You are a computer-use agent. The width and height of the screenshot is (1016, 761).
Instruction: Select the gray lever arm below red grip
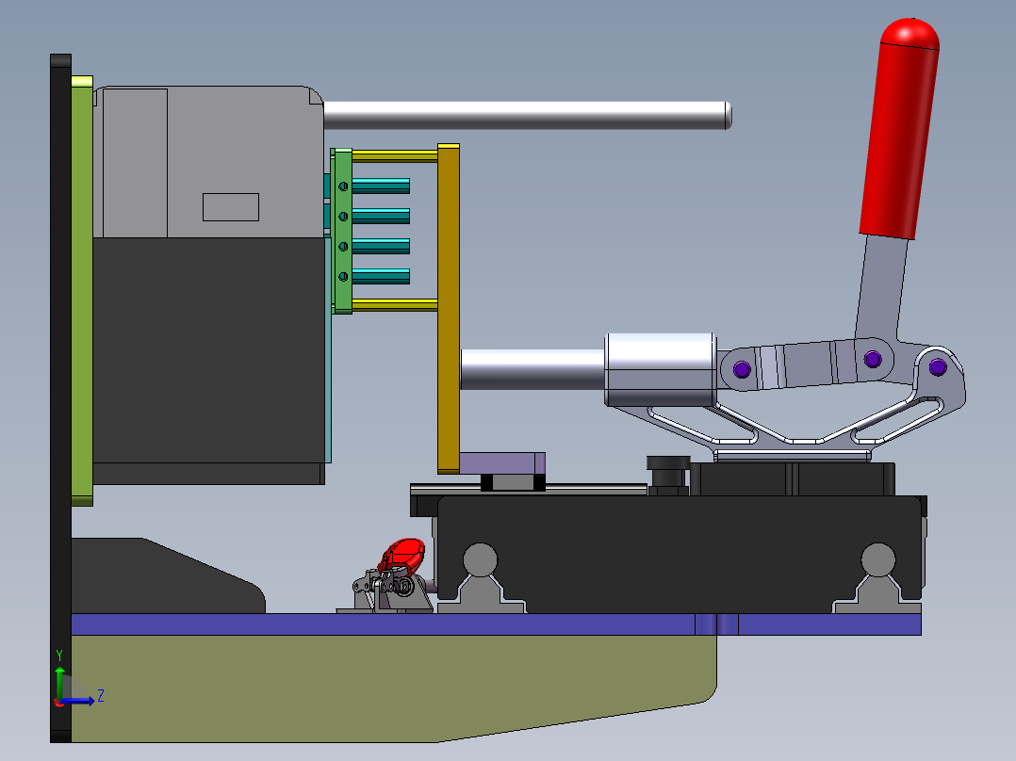tap(880, 288)
